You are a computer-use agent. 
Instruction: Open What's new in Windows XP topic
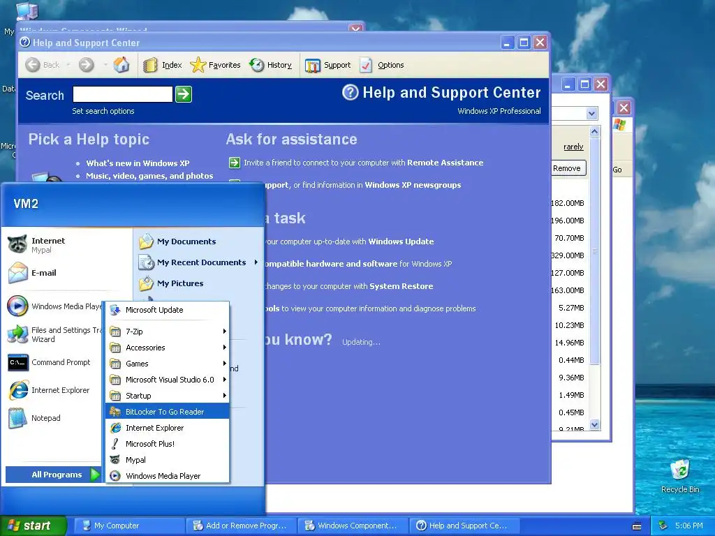(138, 163)
